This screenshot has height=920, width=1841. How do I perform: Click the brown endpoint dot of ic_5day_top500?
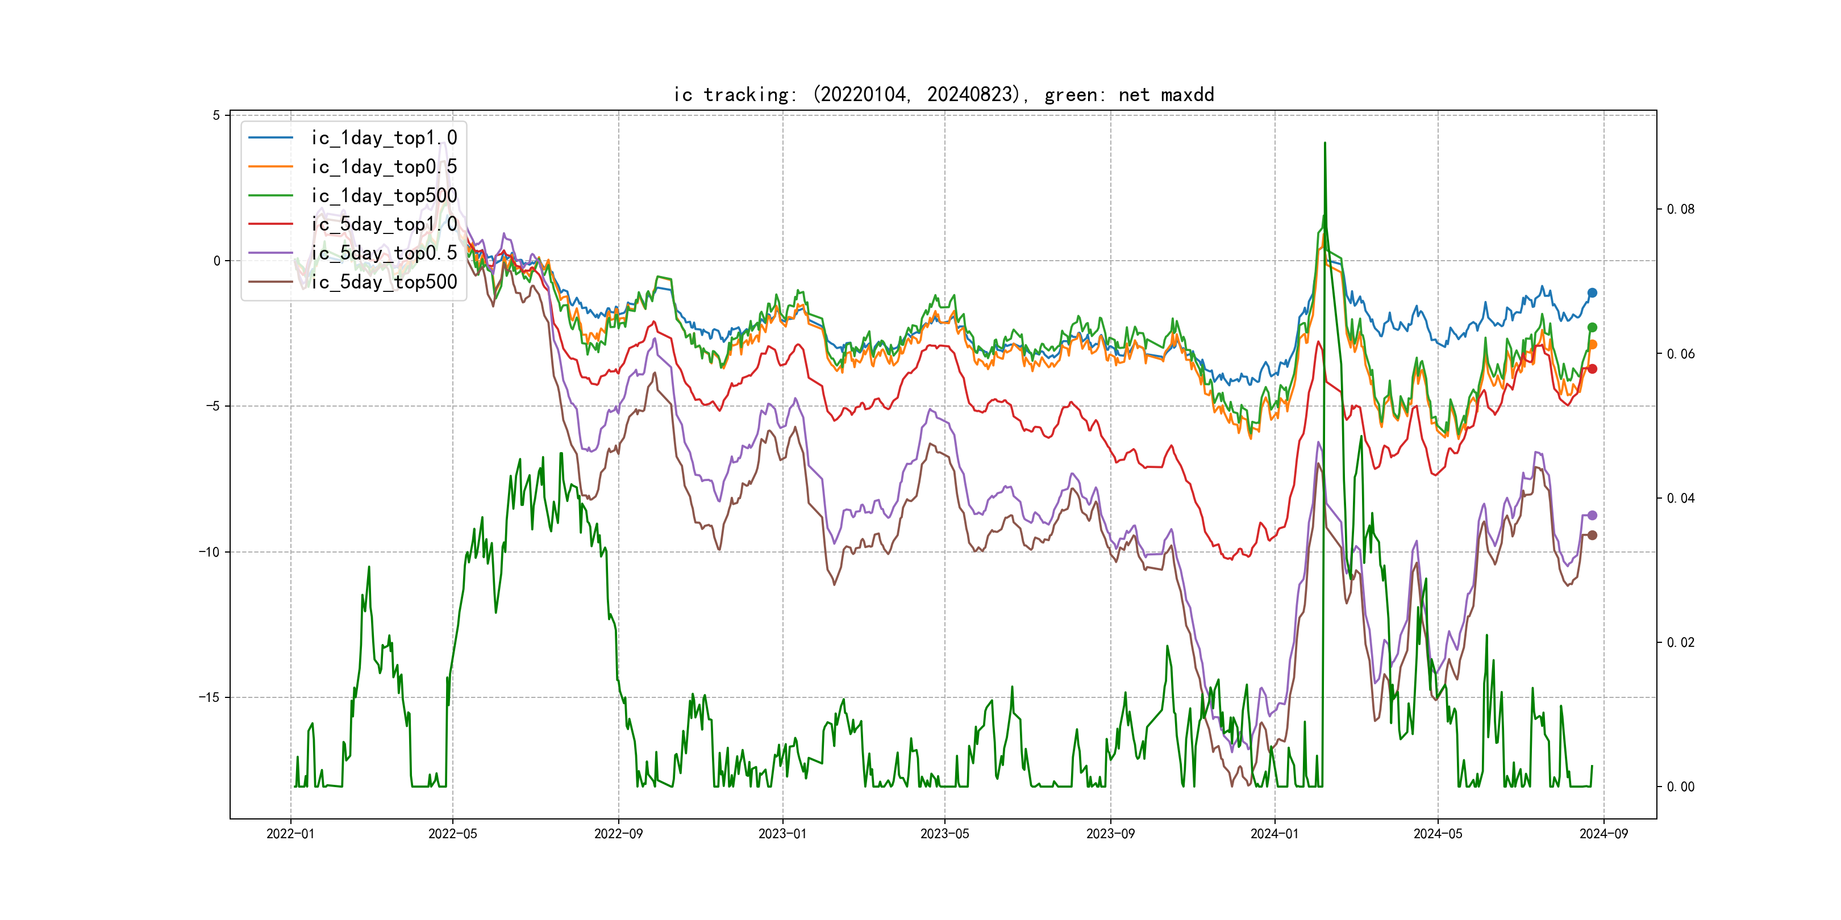(x=1592, y=535)
